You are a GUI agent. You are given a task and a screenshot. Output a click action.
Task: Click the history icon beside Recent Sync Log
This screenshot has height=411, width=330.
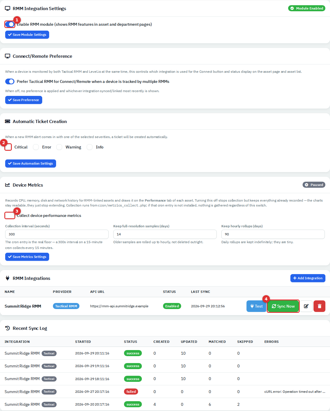(8, 328)
